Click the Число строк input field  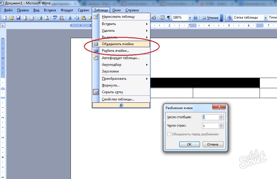click(x=211, y=126)
